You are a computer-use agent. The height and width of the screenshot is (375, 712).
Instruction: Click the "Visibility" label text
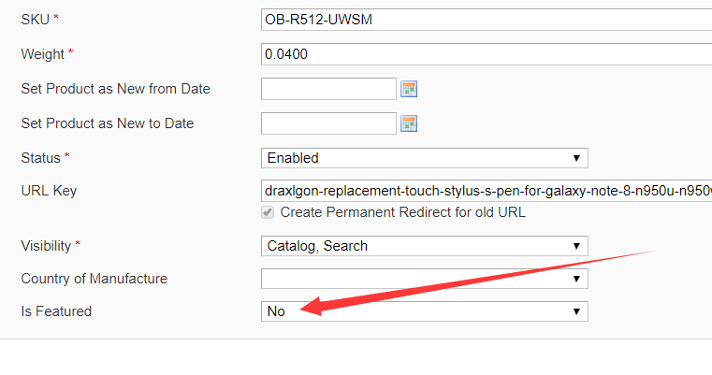click(46, 246)
